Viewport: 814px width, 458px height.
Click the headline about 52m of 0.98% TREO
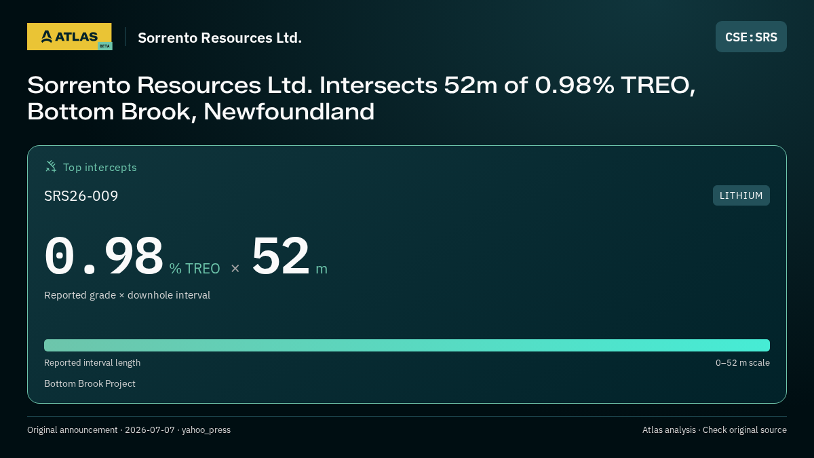click(x=362, y=98)
